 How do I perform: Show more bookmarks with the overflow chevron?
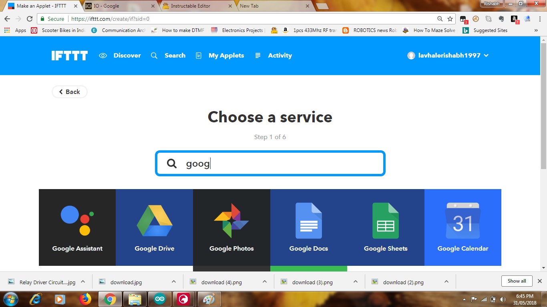(x=536, y=30)
